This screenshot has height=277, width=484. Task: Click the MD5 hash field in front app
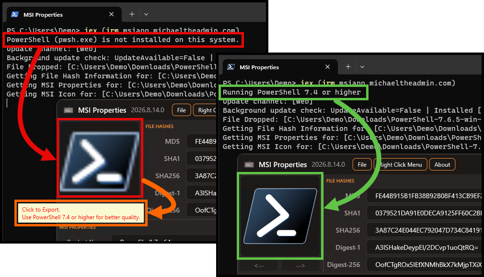pyautogui.click(x=424, y=196)
